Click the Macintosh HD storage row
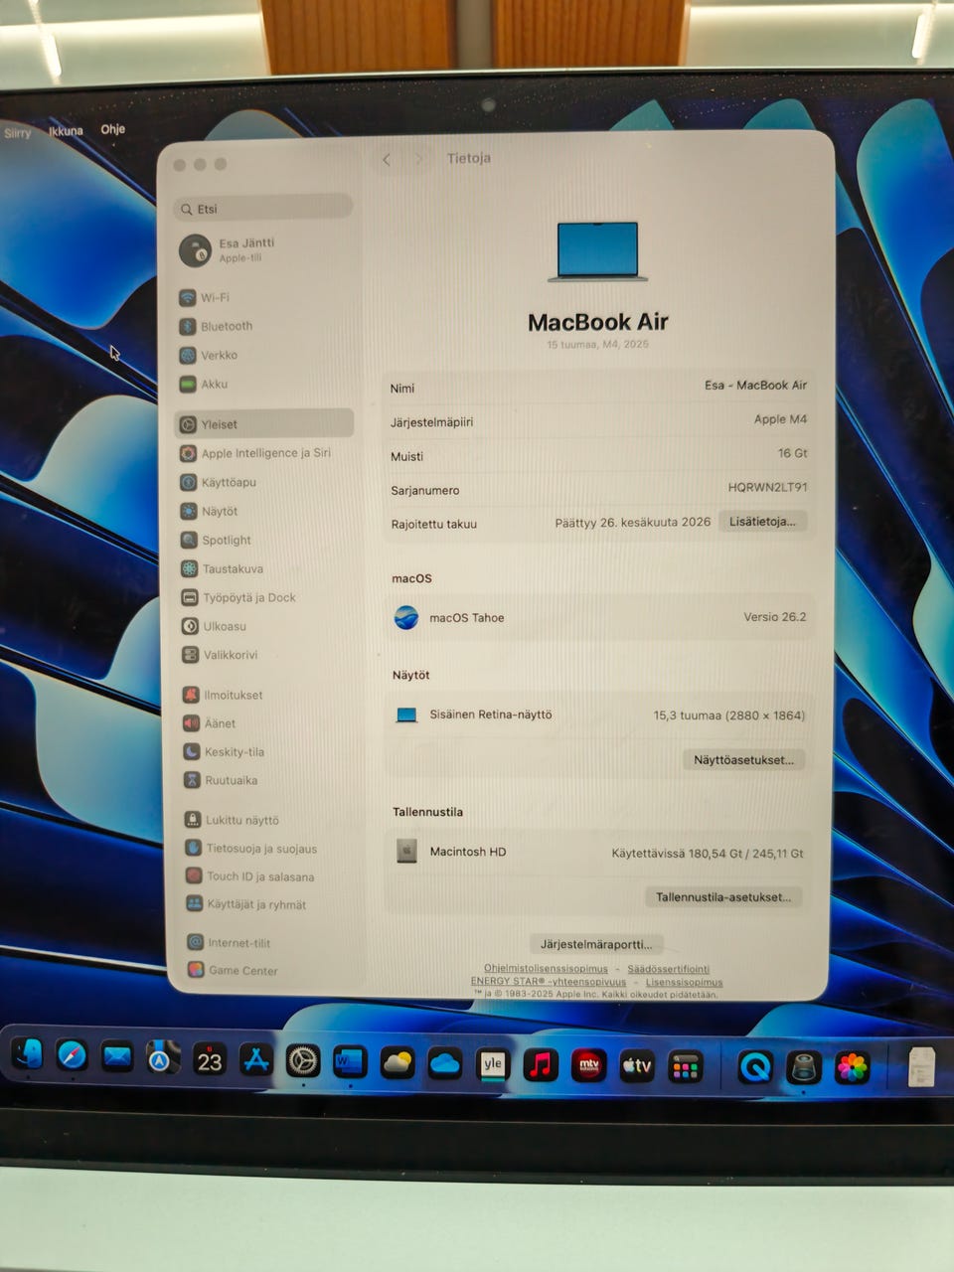Screen dimensions: 954x1272 [x=598, y=852]
